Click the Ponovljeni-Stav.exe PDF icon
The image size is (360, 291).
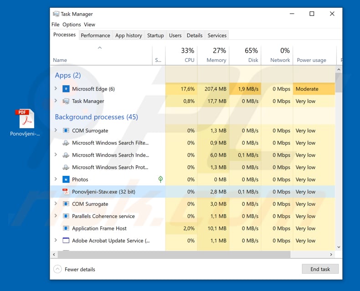pos(66,191)
